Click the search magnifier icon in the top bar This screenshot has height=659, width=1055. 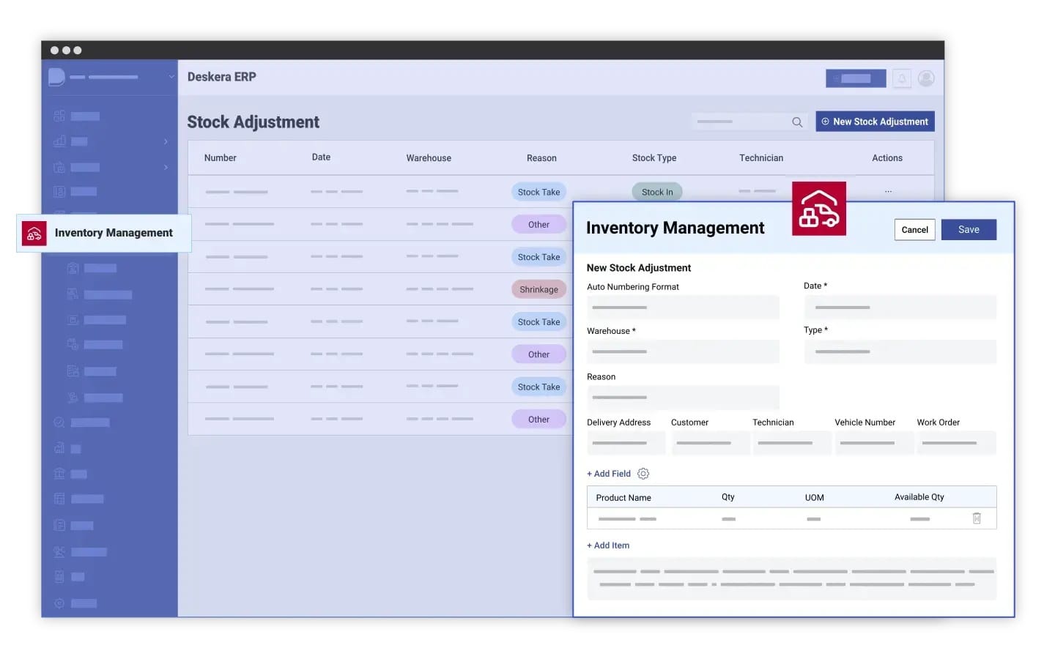point(797,122)
